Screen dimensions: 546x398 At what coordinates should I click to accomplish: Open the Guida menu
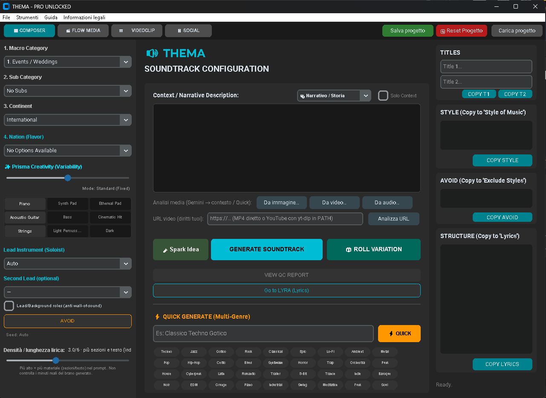(x=51, y=17)
